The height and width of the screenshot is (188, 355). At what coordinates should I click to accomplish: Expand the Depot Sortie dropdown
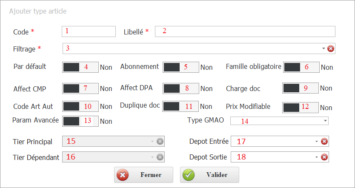[x=317, y=157]
